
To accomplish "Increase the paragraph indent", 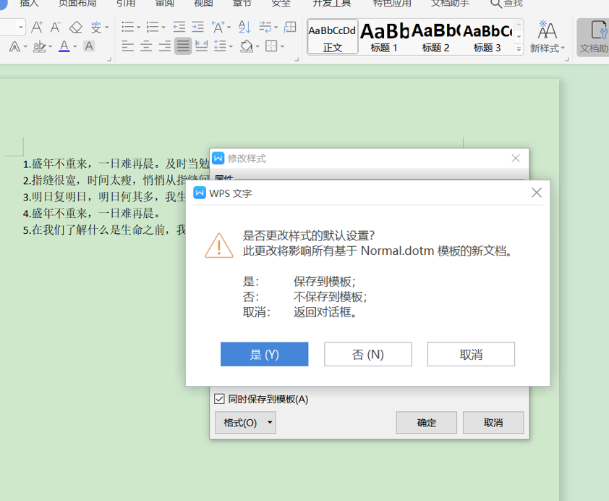I will click(197, 28).
